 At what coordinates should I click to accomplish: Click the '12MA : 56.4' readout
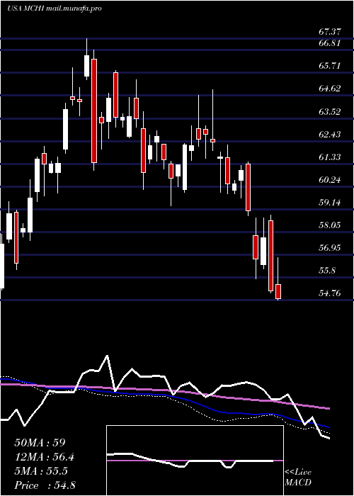[45, 457]
